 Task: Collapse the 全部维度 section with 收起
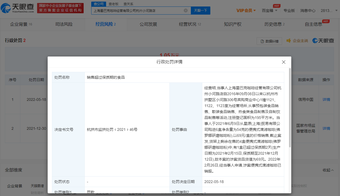[x=328, y=170]
